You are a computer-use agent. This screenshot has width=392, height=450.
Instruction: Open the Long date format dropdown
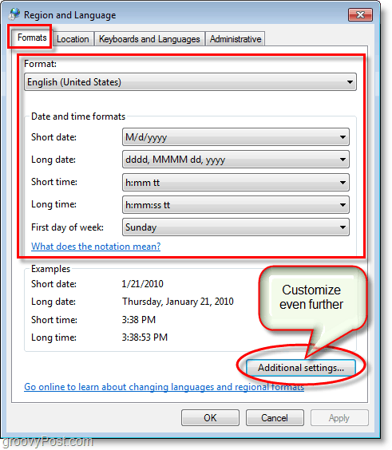click(x=343, y=160)
